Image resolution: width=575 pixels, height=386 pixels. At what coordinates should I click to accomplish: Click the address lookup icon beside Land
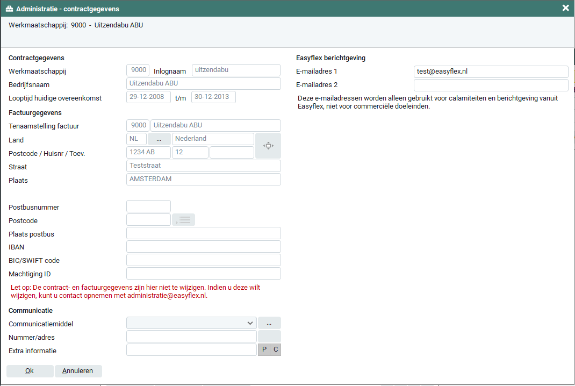coord(268,146)
